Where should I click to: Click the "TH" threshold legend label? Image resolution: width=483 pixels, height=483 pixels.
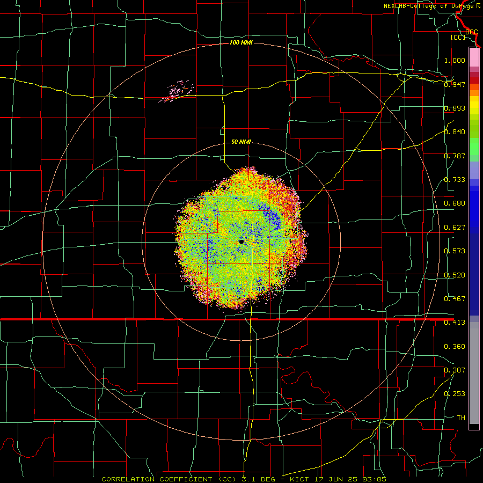(461, 418)
